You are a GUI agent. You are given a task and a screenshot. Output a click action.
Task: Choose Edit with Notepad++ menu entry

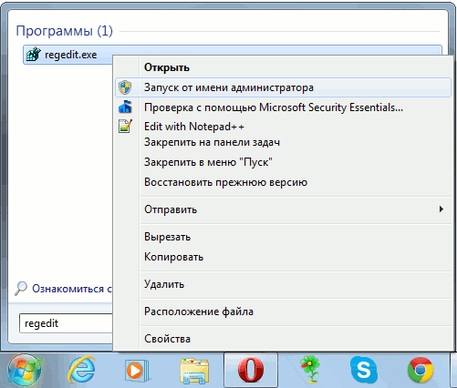click(x=283, y=127)
